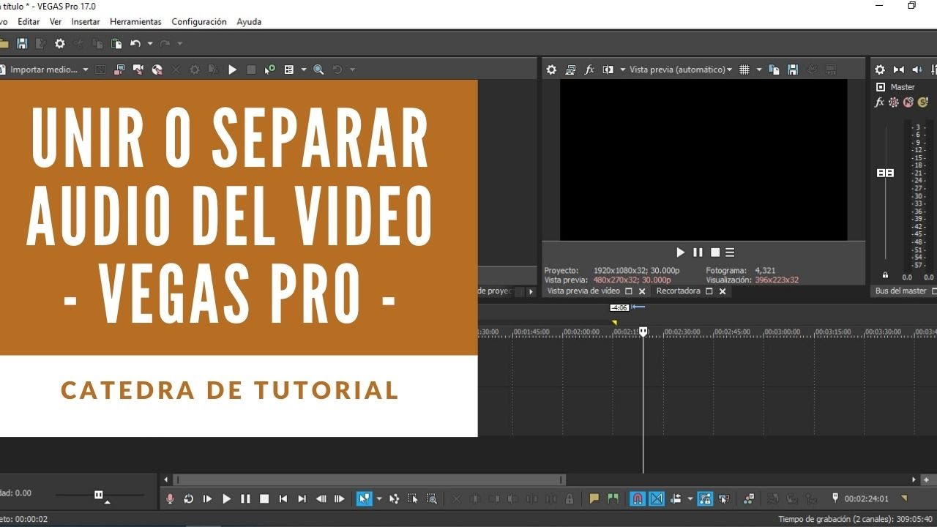The height and width of the screenshot is (527, 937).
Task: Open the Editar menu
Action: coord(29,22)
